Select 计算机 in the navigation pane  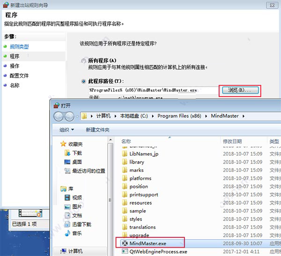75,251
